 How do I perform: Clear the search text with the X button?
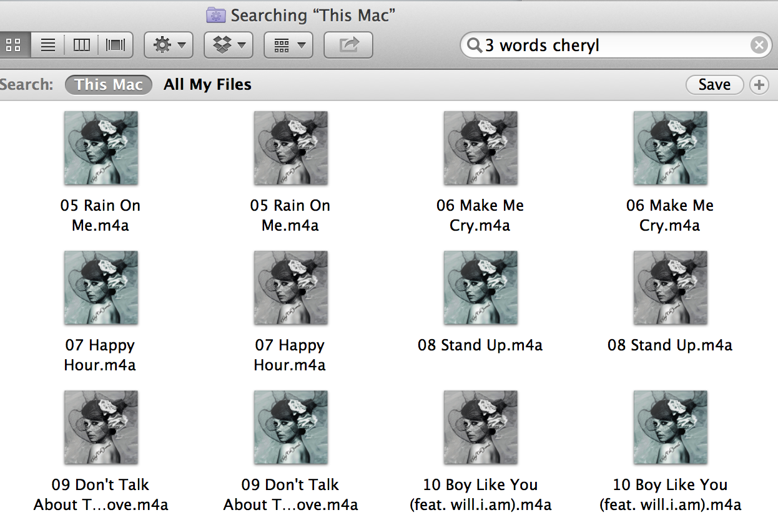[x=758, y=46]
